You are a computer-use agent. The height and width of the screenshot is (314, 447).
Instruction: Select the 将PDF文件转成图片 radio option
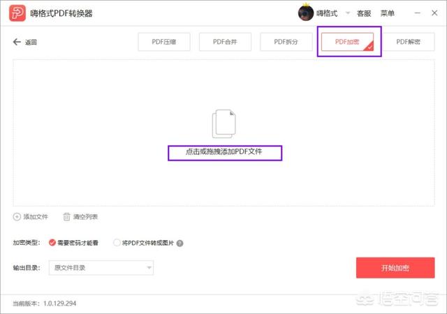[x=117, y=243]
